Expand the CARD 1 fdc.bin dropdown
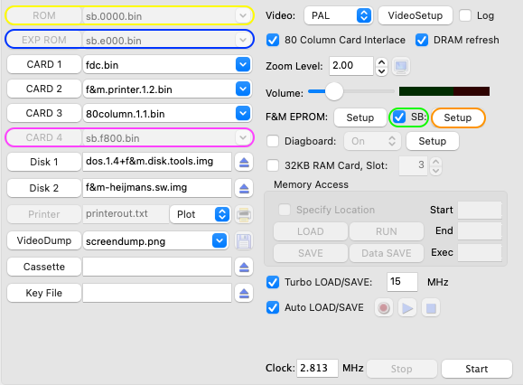The width and height of the screenshot is (523, 385). (243, 64)
